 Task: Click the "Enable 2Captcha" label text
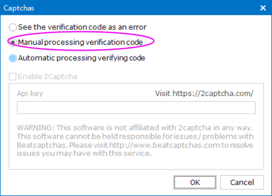click(47, 76)
